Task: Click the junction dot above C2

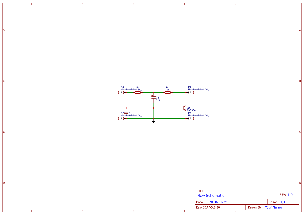Action: (153, 93)
